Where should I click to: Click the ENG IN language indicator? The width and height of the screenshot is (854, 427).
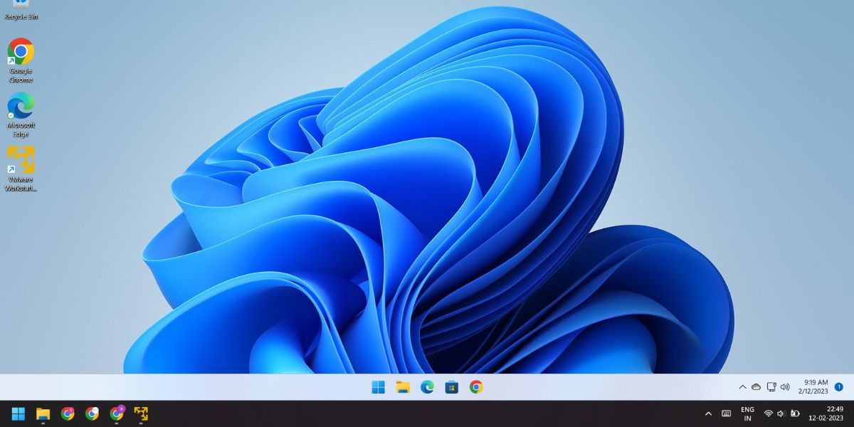coord(747,413)
